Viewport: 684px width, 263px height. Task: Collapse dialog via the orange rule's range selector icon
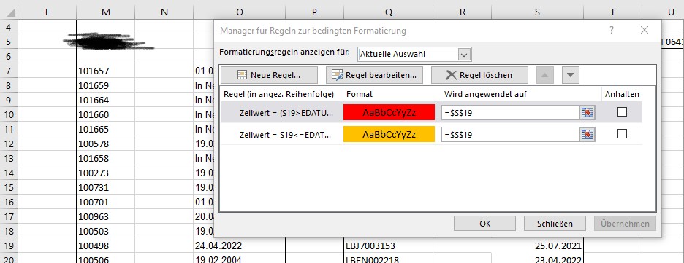pyautogui.click(x=588, y=135)
